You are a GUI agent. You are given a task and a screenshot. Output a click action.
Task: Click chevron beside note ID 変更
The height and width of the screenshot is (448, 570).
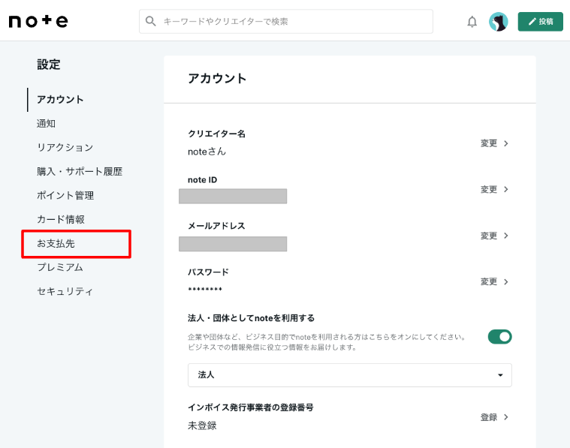pyautogui.click(x=505, y=189)
